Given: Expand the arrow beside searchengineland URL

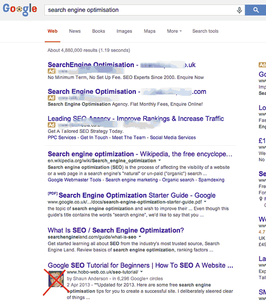Looking at the screenshot, I should [140, 237].
